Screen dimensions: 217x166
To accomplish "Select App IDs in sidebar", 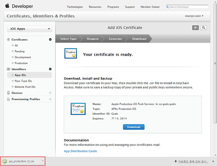I will (x=30, y=75).
